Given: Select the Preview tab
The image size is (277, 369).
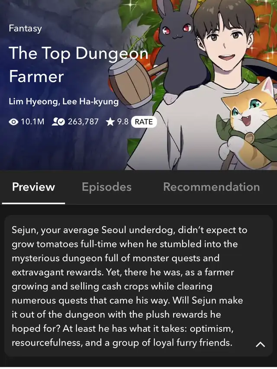Looking at the screenshot, I should pos(33,187).
